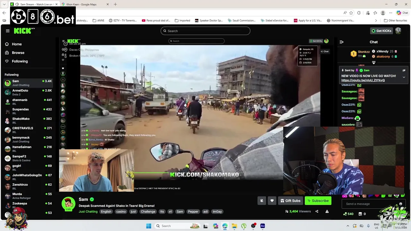Open Copilot Chat in browser
The width and height of the screenshot is (411, 231).
coord(402,13)
